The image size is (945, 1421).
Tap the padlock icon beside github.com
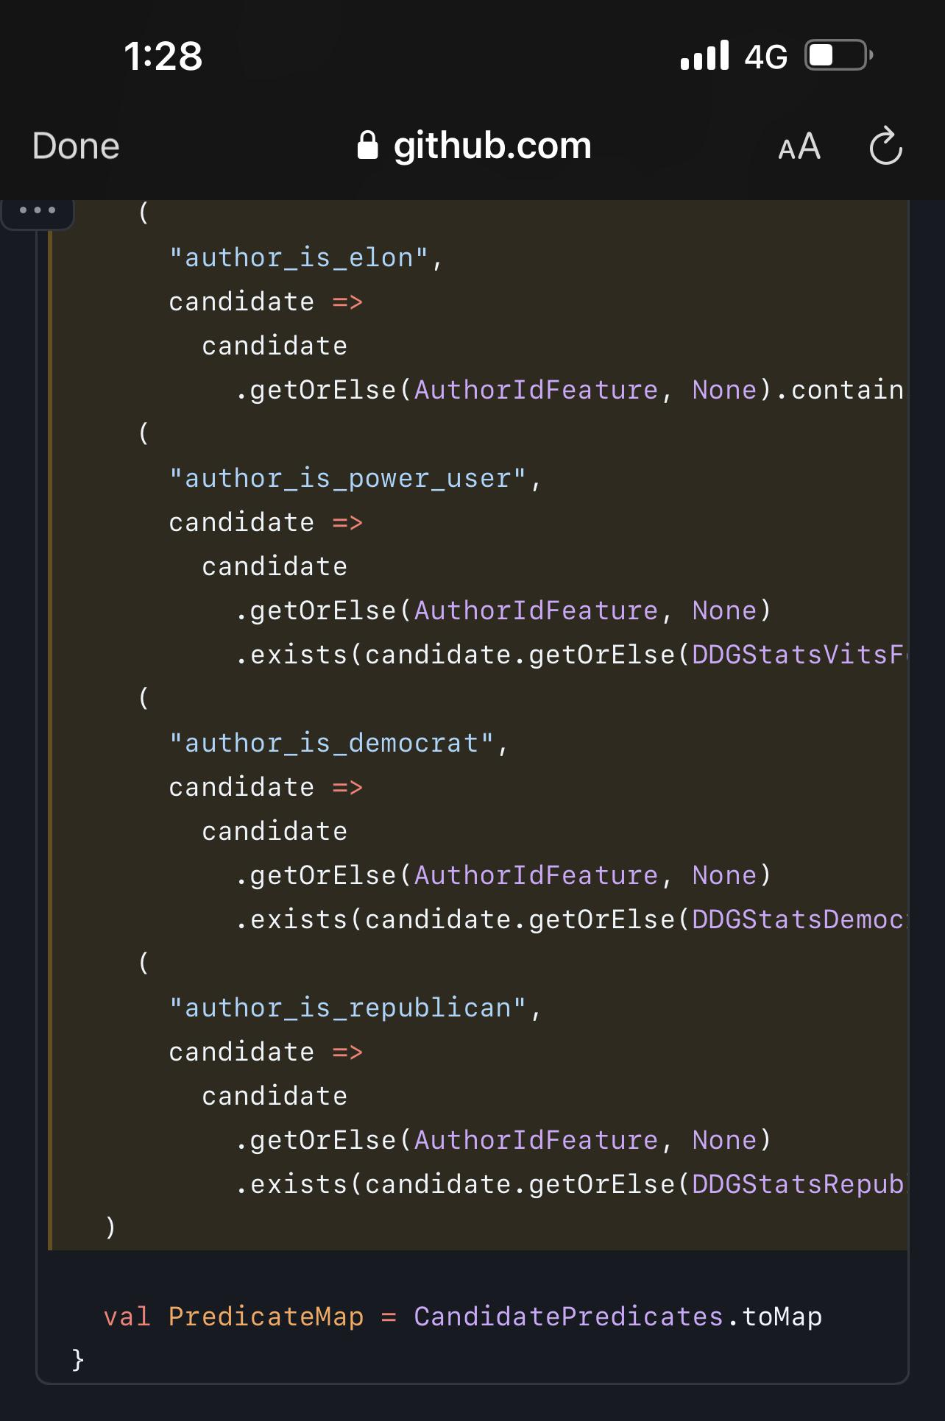(x=367, y=146)
